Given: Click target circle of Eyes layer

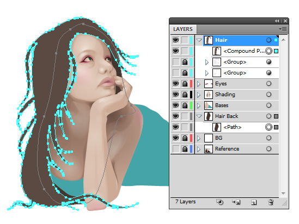Looking at the screenshot, I should [269, 84].
